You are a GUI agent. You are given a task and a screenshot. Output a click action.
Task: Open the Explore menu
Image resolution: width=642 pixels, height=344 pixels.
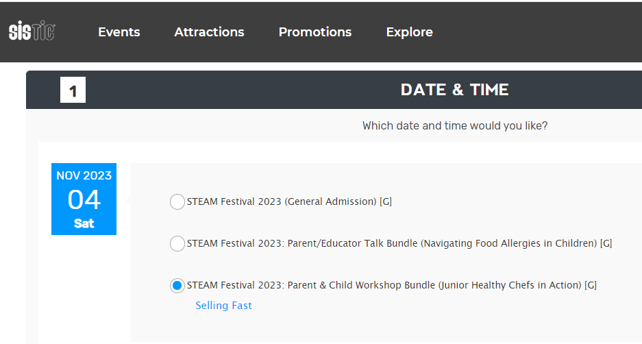pos(409,32)
